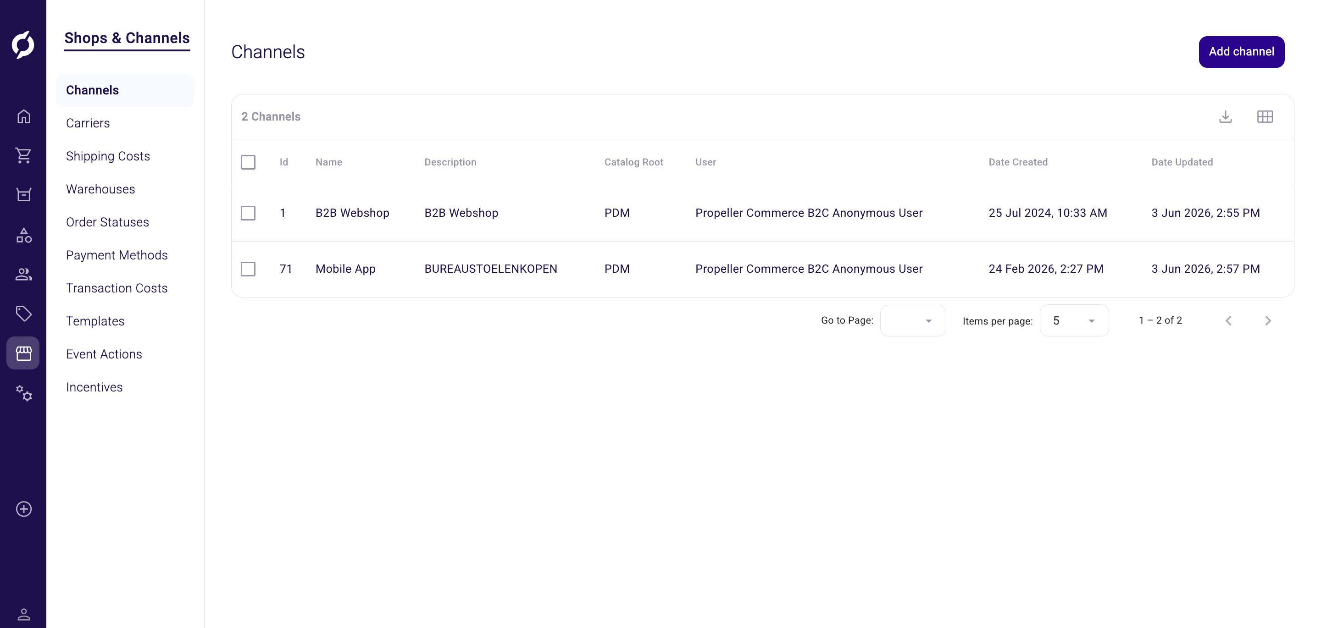Click the User cell in B2B Webshop row

coord(809,213)
